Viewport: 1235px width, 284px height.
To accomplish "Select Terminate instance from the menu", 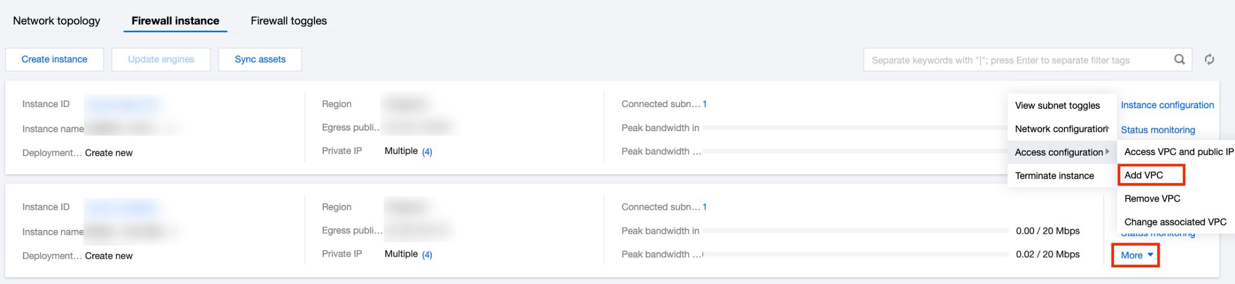I will 1054,176.
